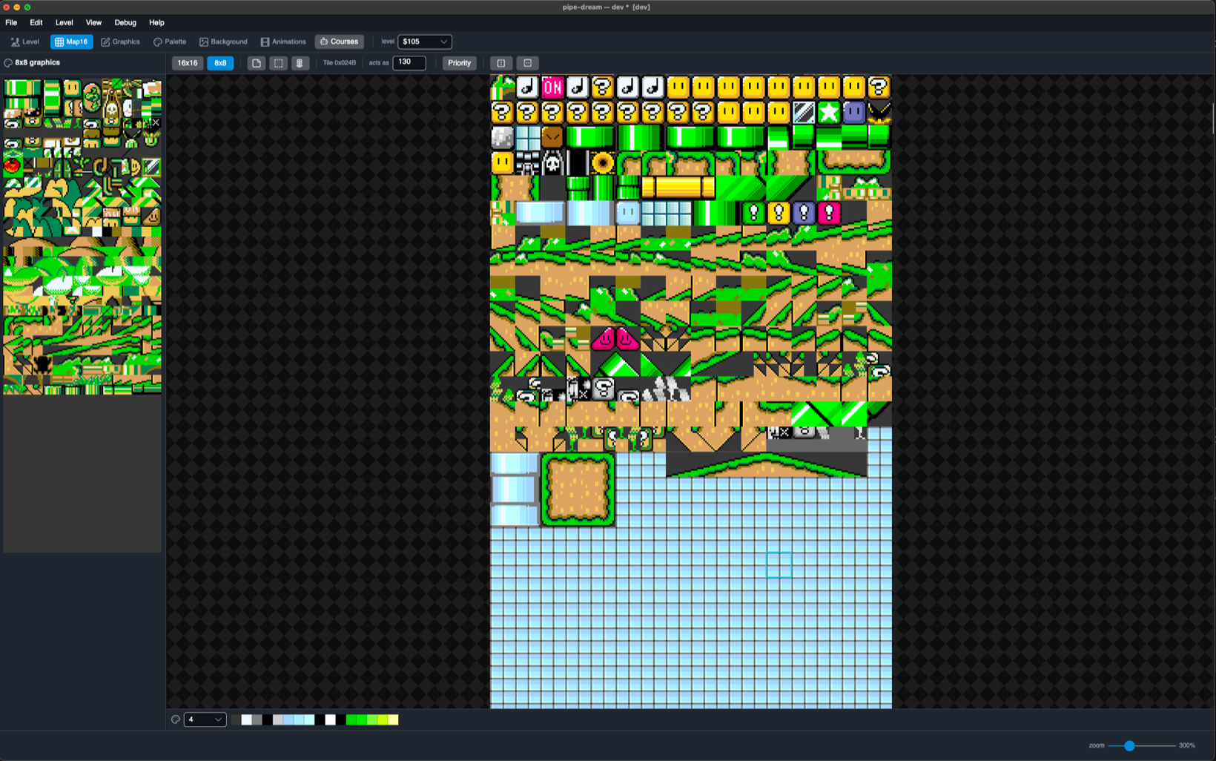Open the palette row dropdown showing 4
The width and height of the screenshot is (1216, 761).
click(x=205, y=719)
